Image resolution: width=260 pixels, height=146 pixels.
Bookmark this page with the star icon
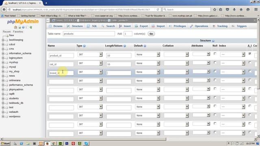point(214,10)
